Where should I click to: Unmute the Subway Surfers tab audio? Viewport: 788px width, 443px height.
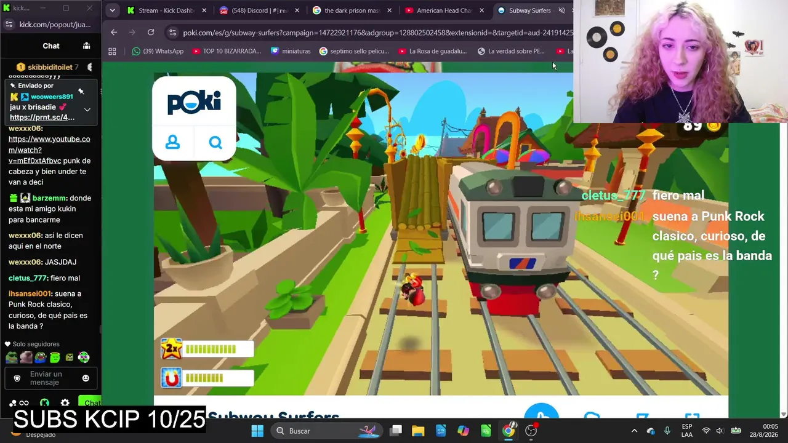click(561, 10)
